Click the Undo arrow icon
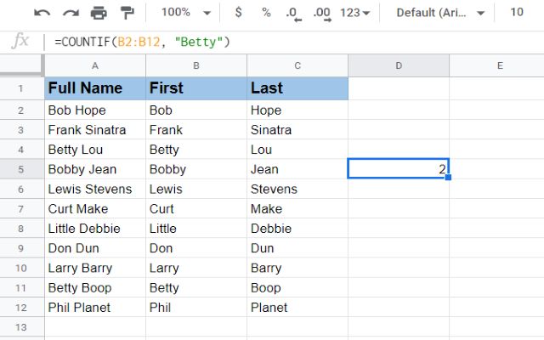 click(x=42, y=13)
